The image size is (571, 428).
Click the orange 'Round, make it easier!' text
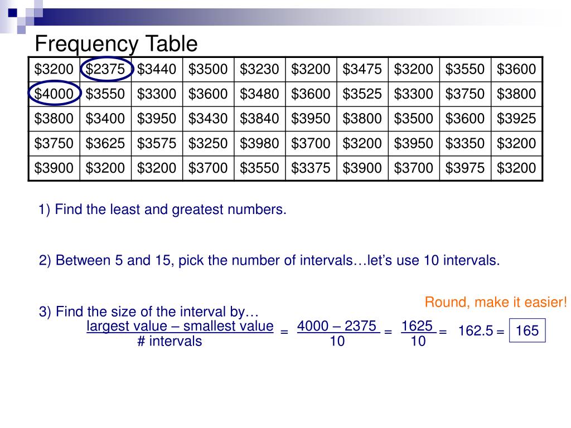(496, 302)
